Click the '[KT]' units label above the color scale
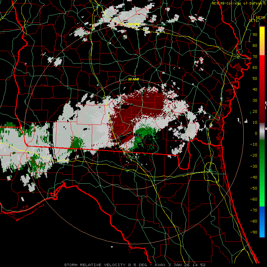This screenshot has width=267, height=267. [253, 20]
